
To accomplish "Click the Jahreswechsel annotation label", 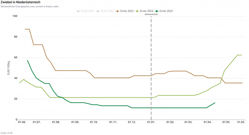I will pyautogui.click(x=151, y=14).
